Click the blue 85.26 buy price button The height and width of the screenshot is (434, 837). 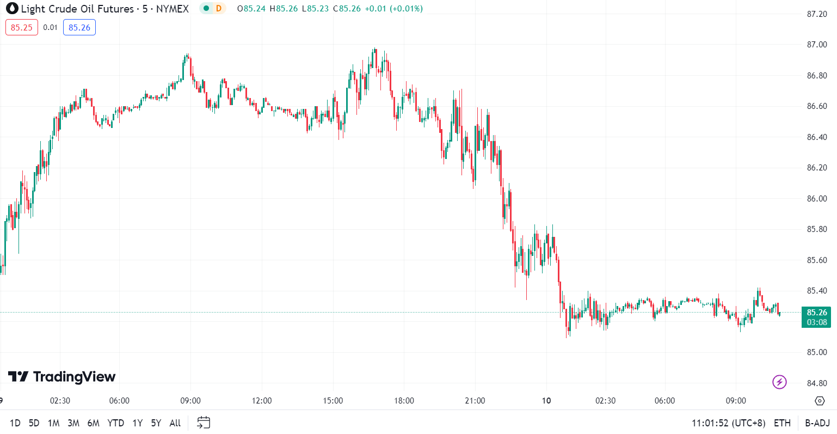point(79,27)
